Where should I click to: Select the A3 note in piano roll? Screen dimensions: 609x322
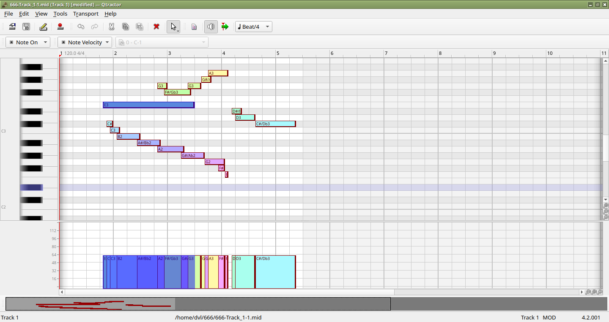tap(218, 73)
